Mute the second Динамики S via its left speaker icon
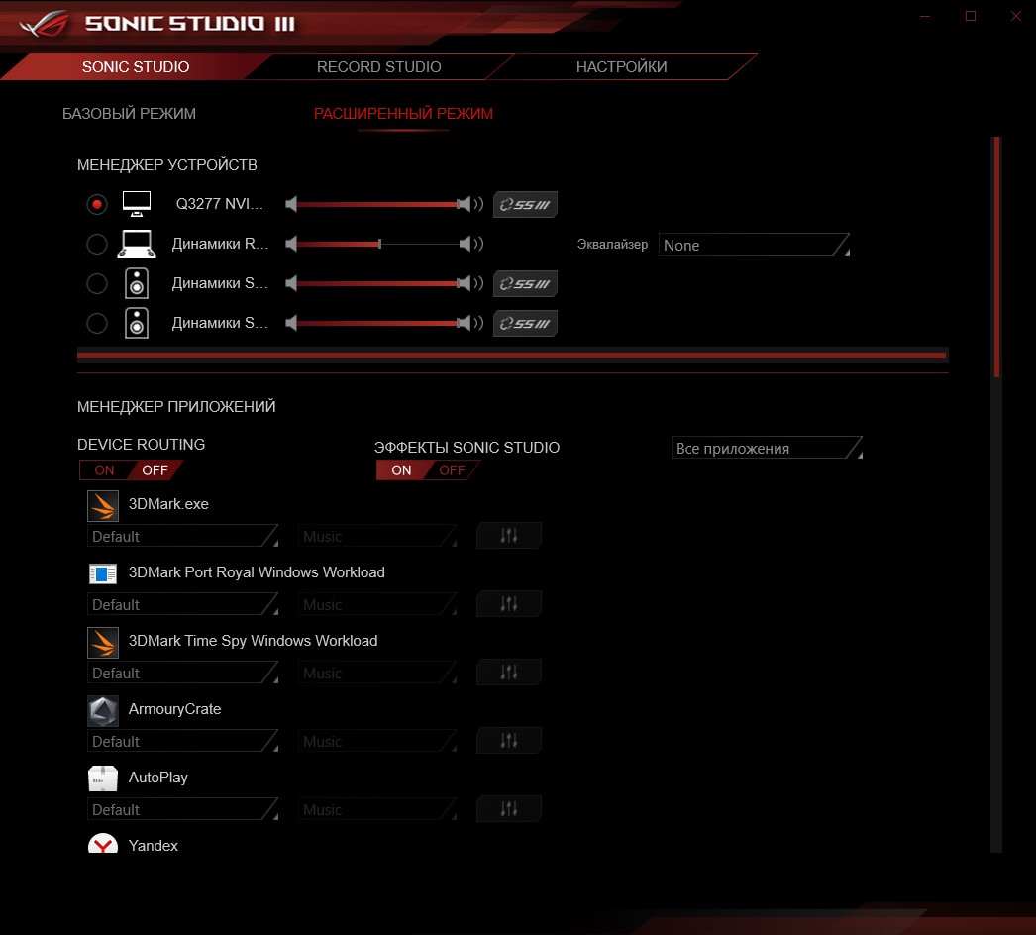The width and height of the screenshot is (1036, 935). (x=291, y=323)
